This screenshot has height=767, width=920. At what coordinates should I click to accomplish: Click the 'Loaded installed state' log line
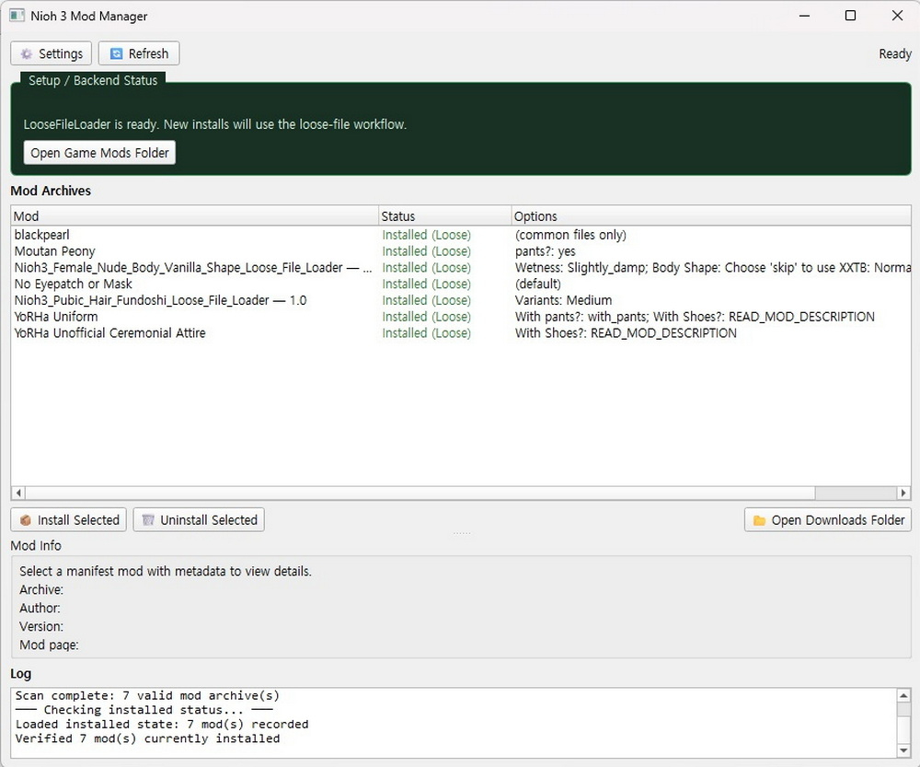161,725
